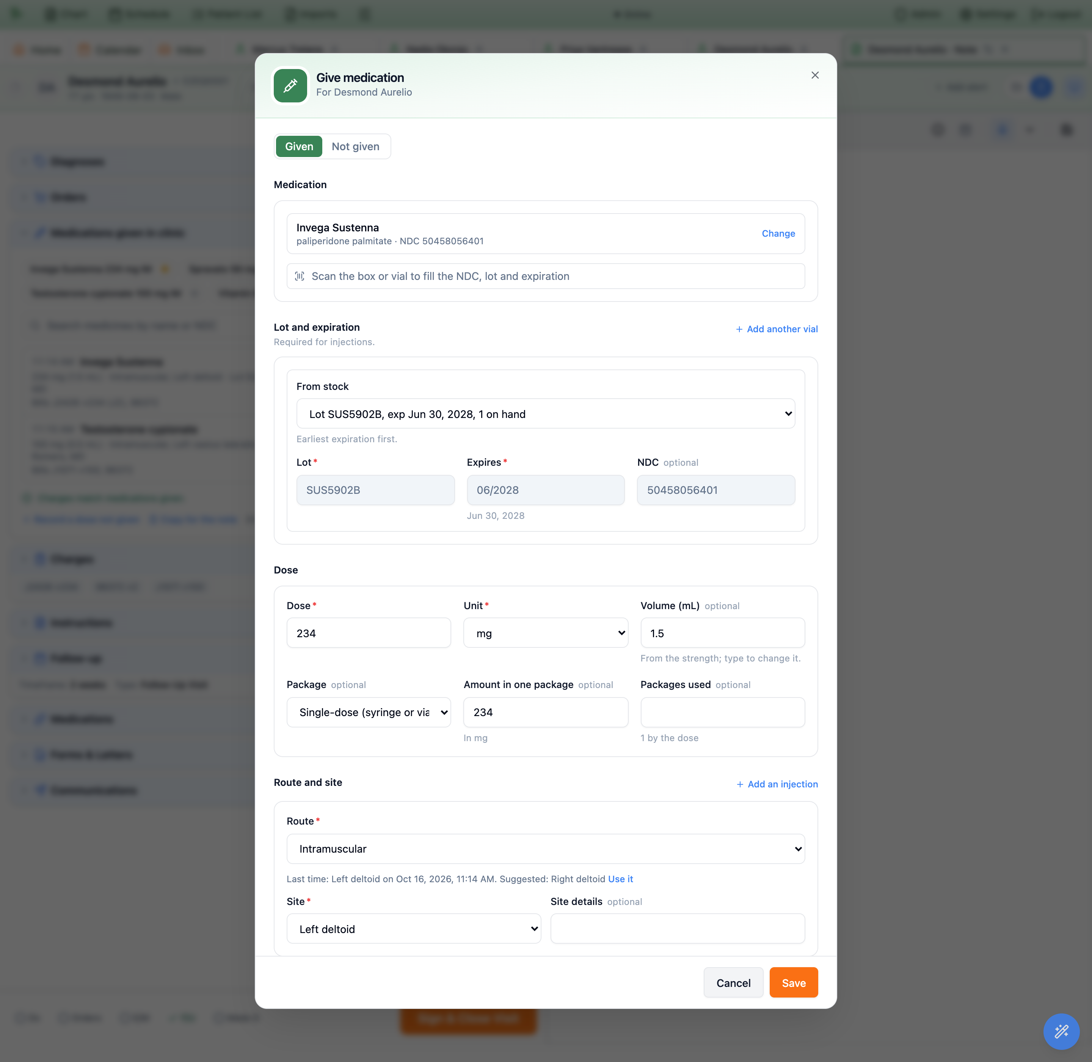Click 'From the strength; type to change it.'
1092x1062 pixels.
(x=720, y=659)
